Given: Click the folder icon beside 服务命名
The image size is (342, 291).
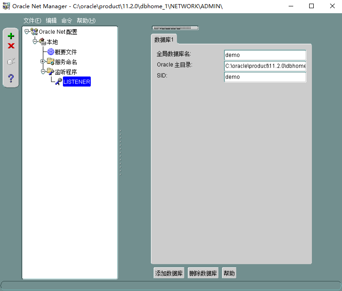Looking at the screenshot, I should pyautogui.click(x=51, y=62).
